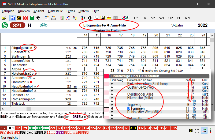Viewport: 215px width, 140px height.
Task: Open the Fahrplan menu
Action: 8,11
